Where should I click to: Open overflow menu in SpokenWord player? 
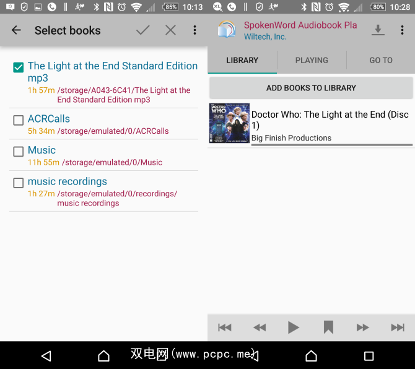[x=402, y=30]
